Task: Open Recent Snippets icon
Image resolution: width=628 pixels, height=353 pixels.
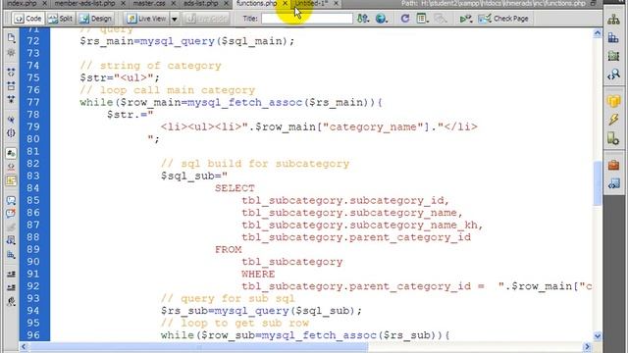Action: [11, 241]
